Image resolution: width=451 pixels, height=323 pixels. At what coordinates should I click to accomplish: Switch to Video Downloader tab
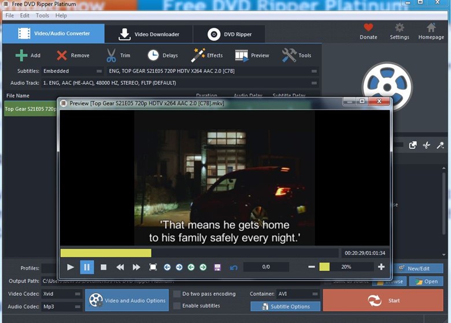[x=149, y=35]
